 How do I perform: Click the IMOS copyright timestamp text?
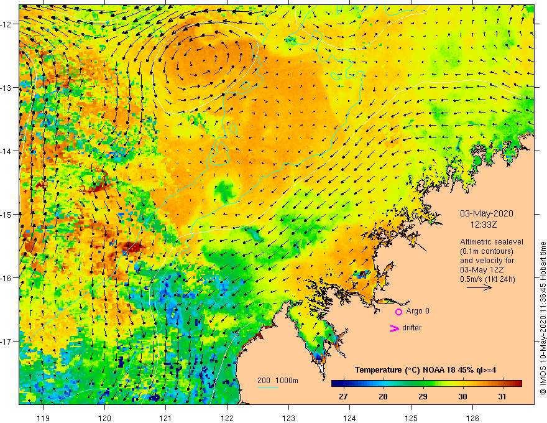point(543,318)
